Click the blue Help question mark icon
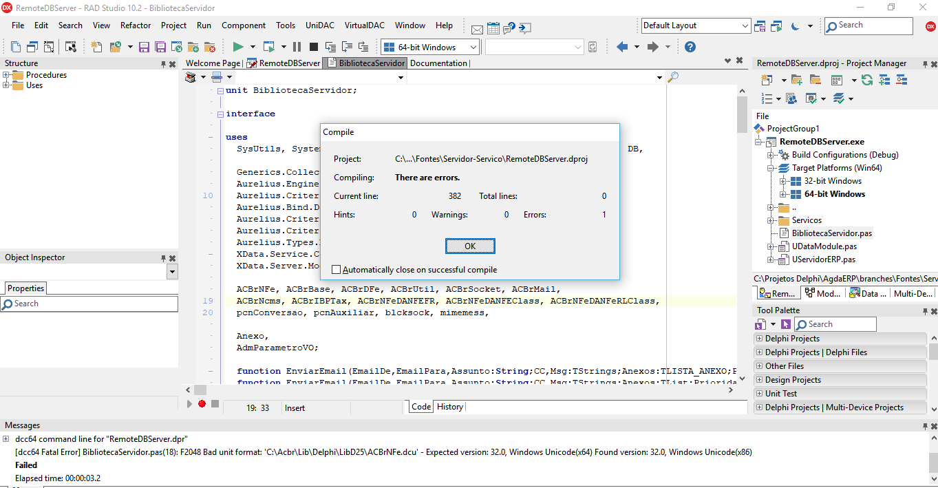938x488 pixels. (690, 47)
